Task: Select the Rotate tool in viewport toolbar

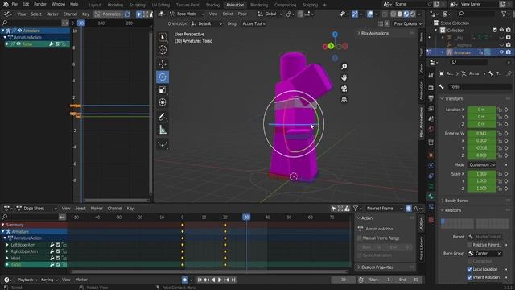Action: point(163,77)
